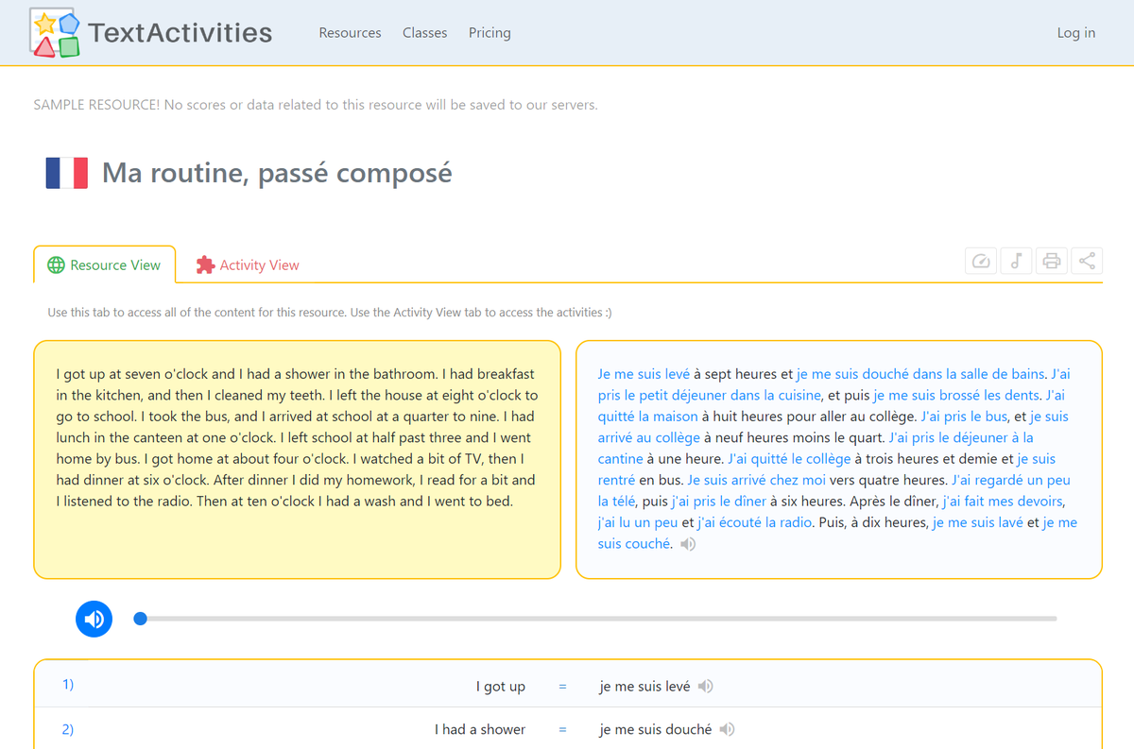Click the share icon
This screenshot has height=749, width=1134.
point(1087,261)
